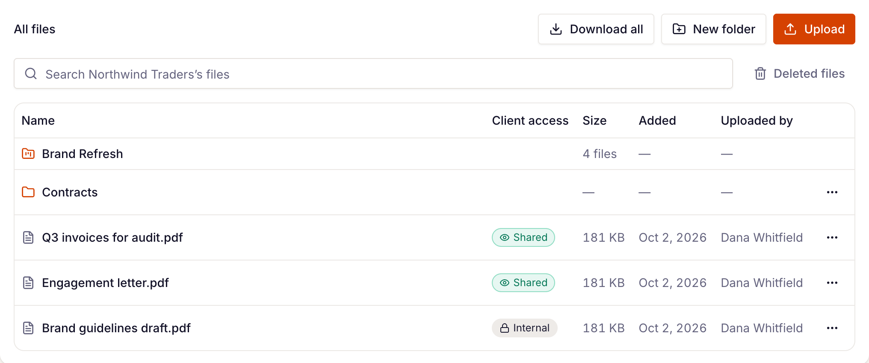Click the All files heading
Image resolution: width=869 pixels, height=363 pixels.
coord(35,29)
